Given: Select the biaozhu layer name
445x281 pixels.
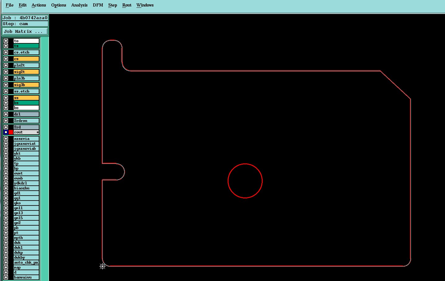Looking at the screenshot, I should coord(26,188).
